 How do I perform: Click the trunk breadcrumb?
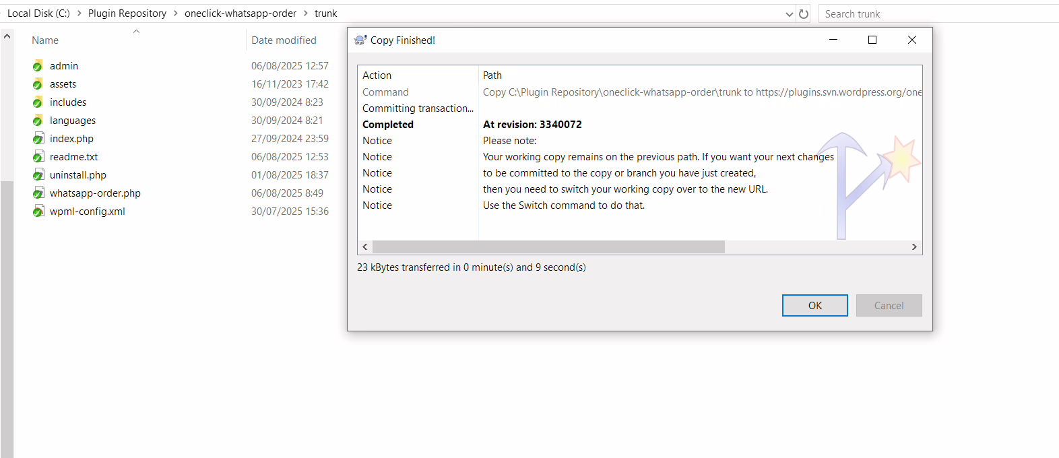(326, 13)
